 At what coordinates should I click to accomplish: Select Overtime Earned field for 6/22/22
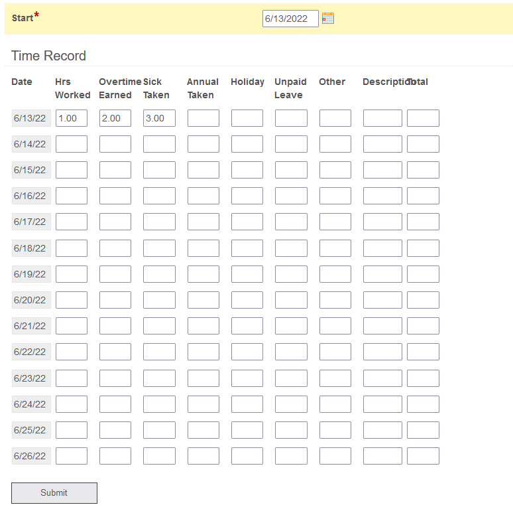point(115,352)
